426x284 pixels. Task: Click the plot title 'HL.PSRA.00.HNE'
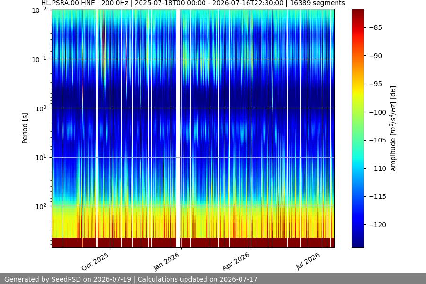[68, 3]
